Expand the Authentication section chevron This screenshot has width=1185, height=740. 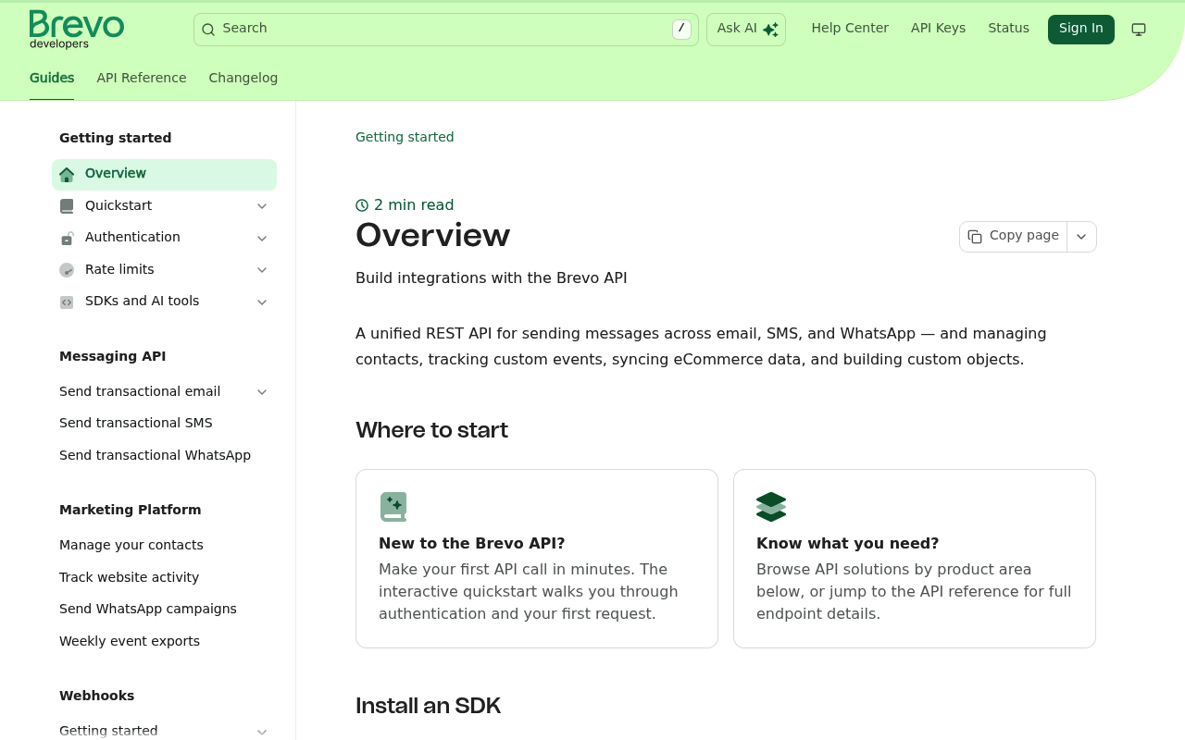tap(262, 238)
